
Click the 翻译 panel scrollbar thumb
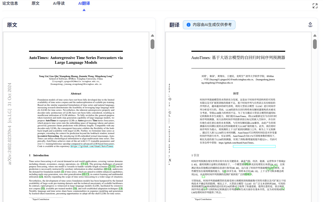click(x=315, y=44)
